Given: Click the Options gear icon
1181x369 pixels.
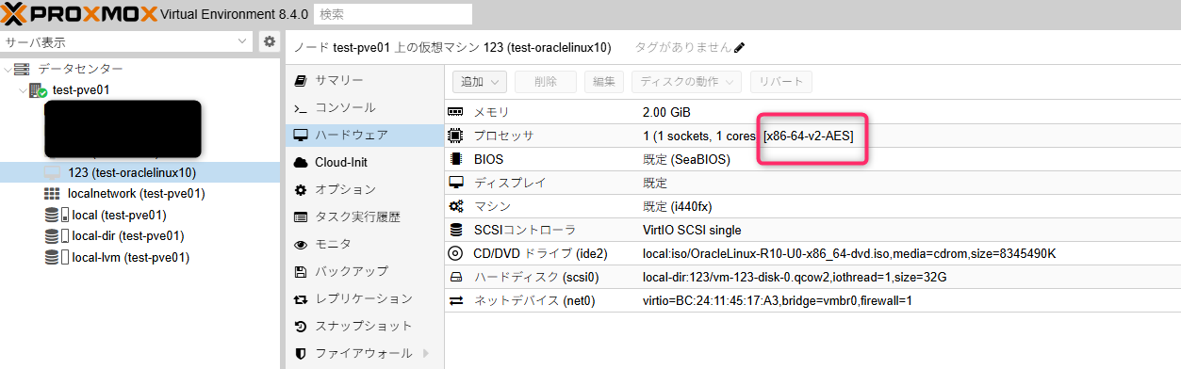Looking at the screenshot, I should pyautogui.click(x=301, y=189).
